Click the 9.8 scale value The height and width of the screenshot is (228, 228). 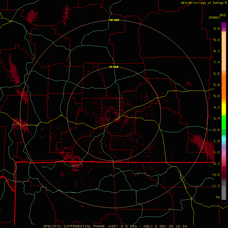coord(217,28)
